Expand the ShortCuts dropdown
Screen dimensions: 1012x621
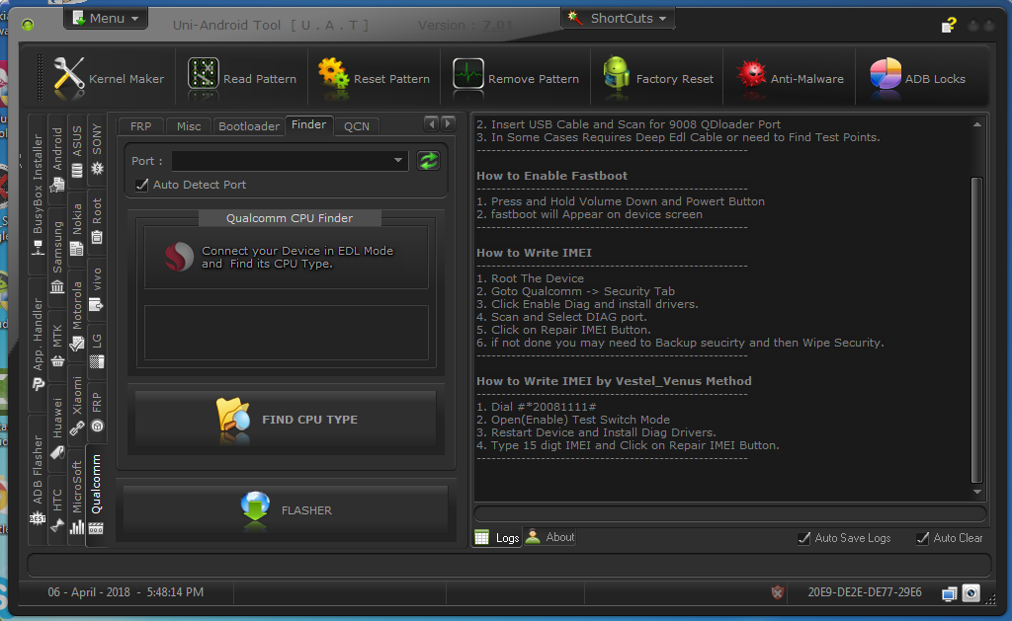click(619, 18)
